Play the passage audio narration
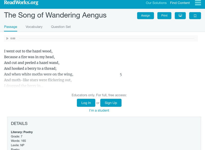 pos(7,38)
